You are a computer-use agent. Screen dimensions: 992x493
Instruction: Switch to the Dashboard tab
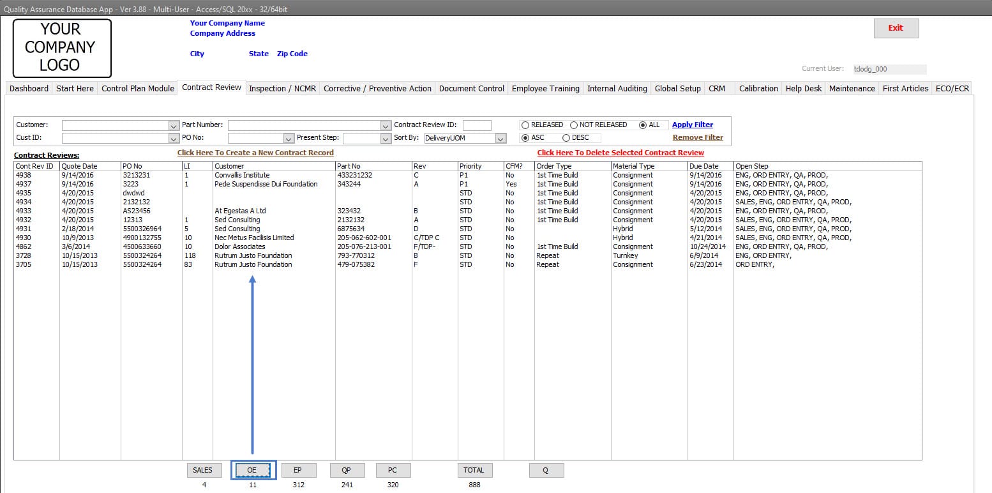pyautogui.click(x=29, y=89)
